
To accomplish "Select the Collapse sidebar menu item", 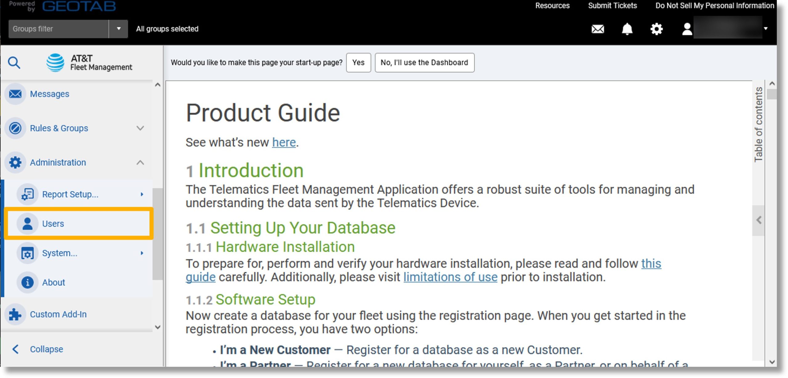I will 46,349.
